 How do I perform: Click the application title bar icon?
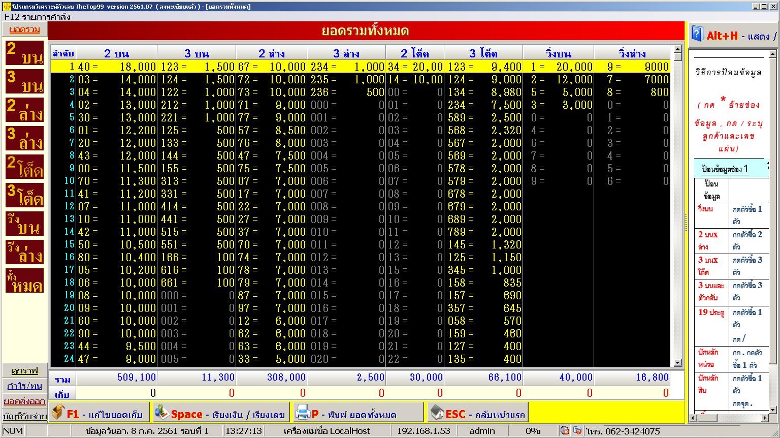[x=7, y=6]
